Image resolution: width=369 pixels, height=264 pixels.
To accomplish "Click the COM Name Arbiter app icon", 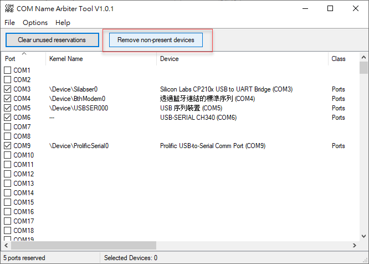I will (x=9, y=8).
